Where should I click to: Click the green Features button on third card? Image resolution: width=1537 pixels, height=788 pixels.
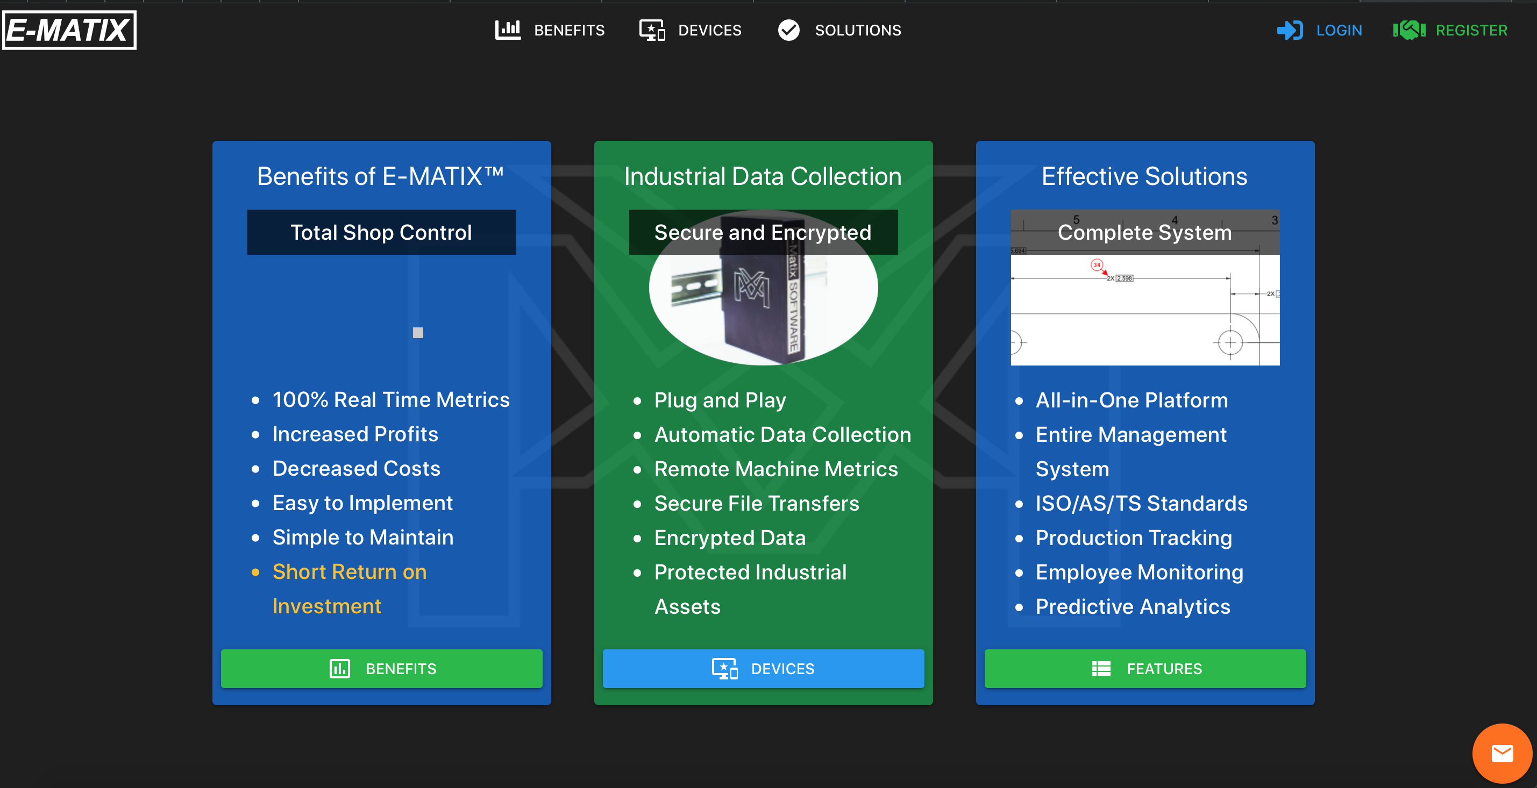1145,668
